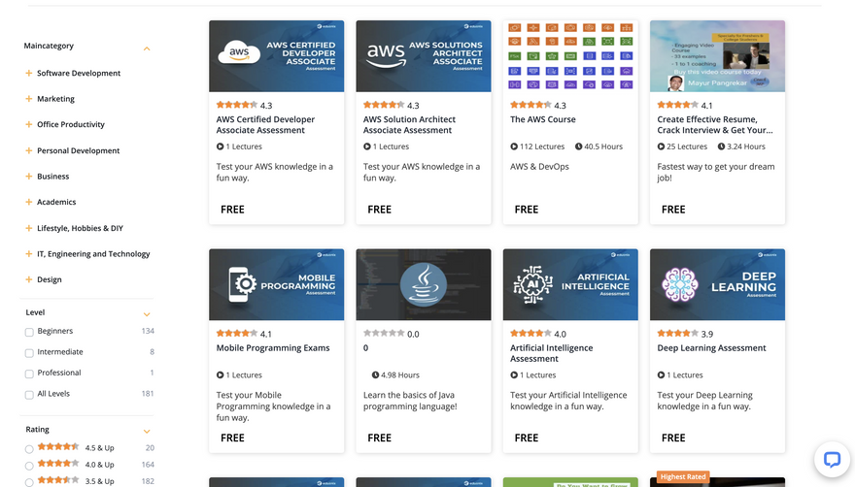This screenshot has height=487, width=855.
Task: Collapse the Level filter section
Action: pos(147,314)
